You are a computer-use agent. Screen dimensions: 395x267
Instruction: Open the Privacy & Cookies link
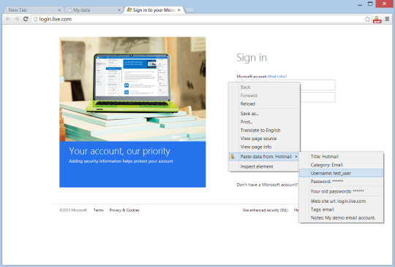coord(124,210)
